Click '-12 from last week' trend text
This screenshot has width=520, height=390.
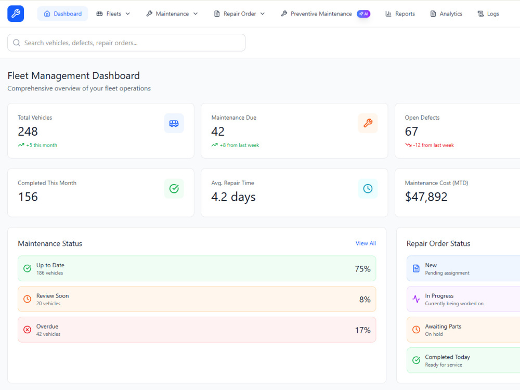(433, 145)
